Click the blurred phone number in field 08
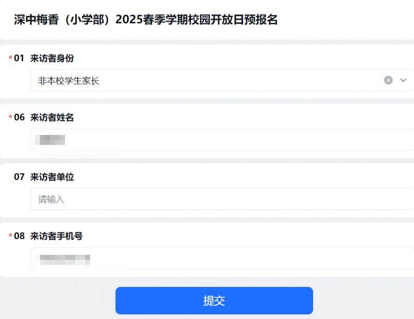 coord(65,260)
